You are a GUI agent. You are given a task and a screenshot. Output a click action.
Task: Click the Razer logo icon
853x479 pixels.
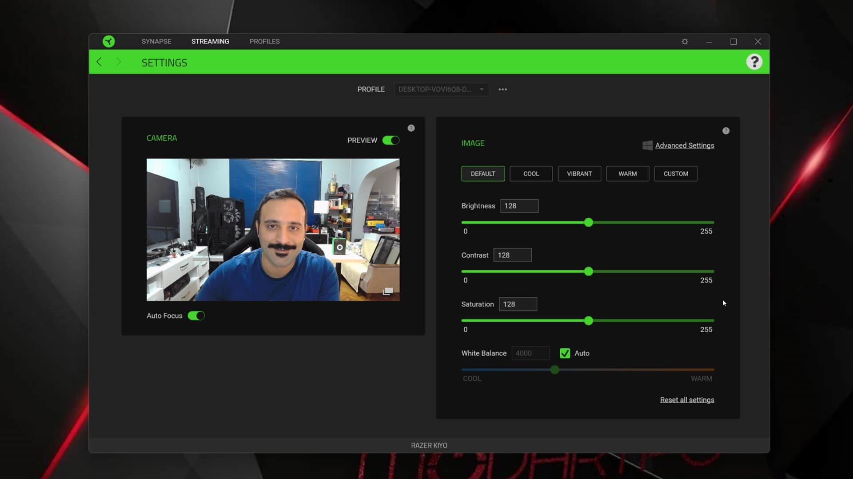[x=108, y=41]
